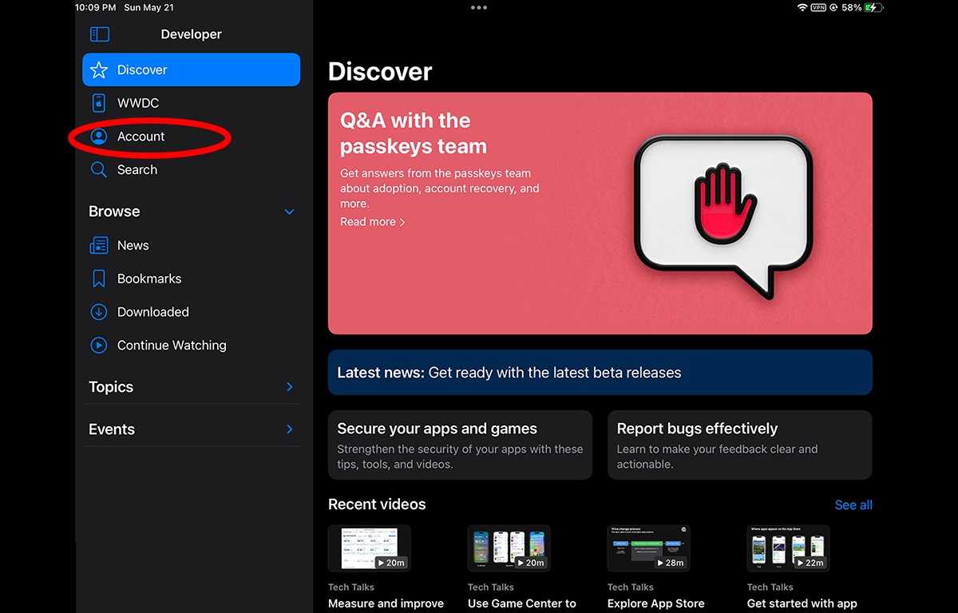Viewport: 958px width, 613px height.
Task: Tap See all next to Recent videos
Action: point(853,504)
